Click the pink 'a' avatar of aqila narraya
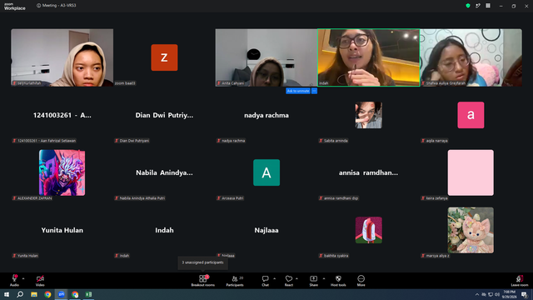Viewport: 533px width, 300px height. coord(471,115)
